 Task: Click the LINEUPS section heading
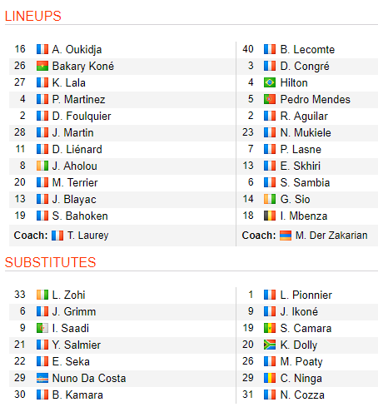(33, 16)
